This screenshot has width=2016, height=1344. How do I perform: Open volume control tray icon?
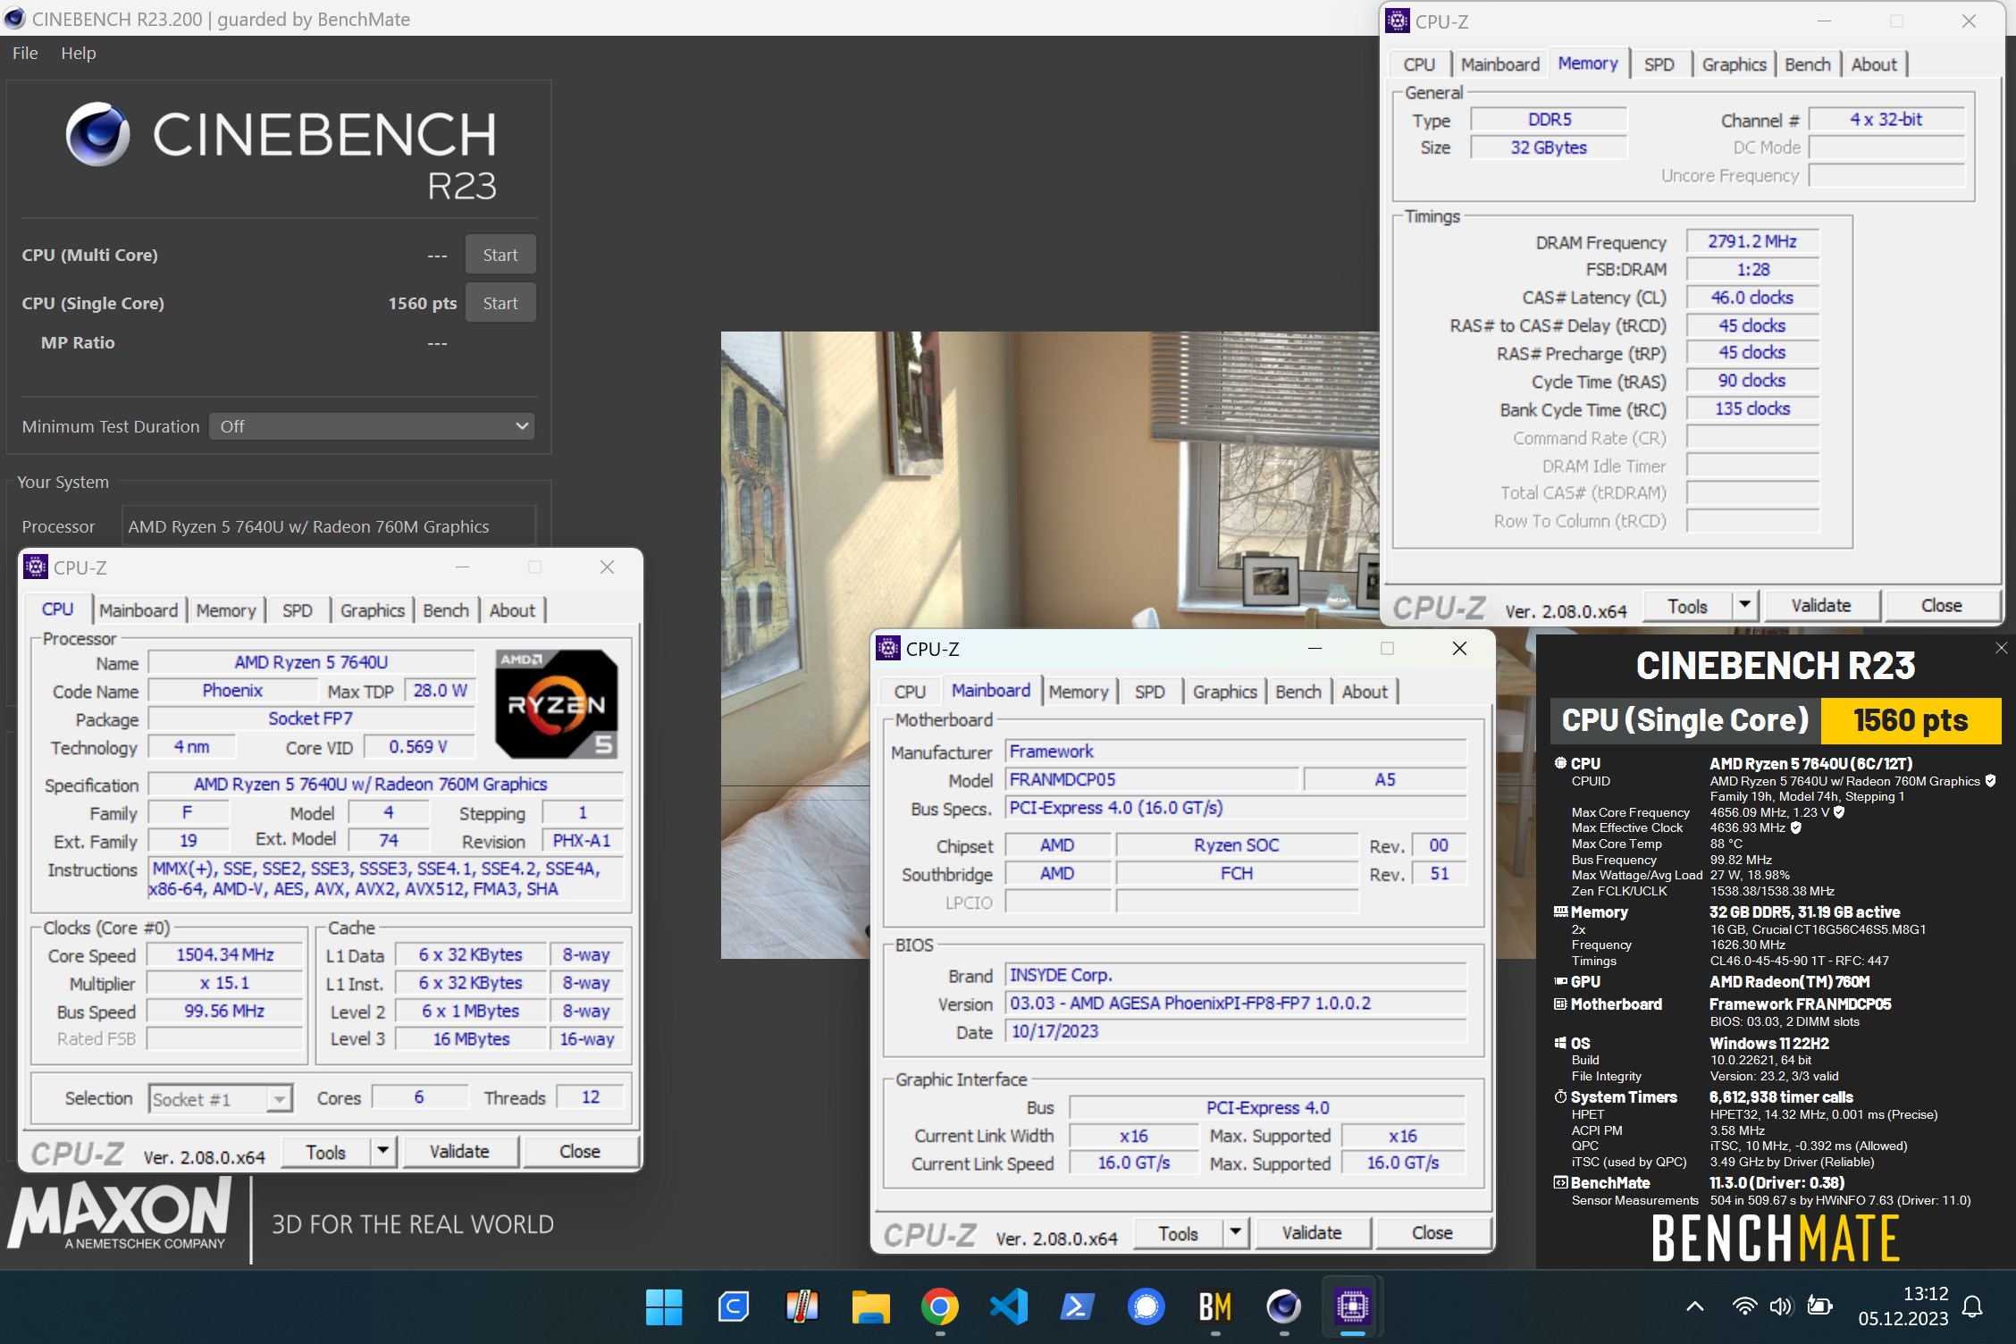[x=1781, y=1306]
